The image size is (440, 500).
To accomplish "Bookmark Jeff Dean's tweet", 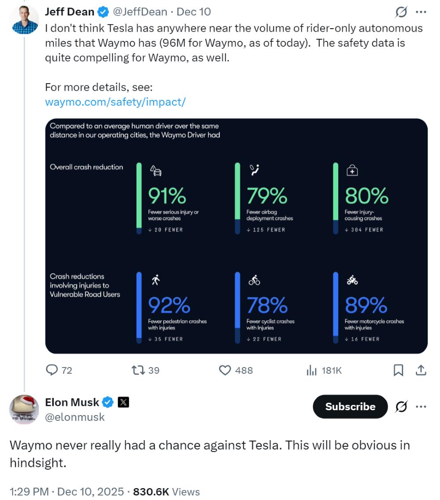I will 399,371.
